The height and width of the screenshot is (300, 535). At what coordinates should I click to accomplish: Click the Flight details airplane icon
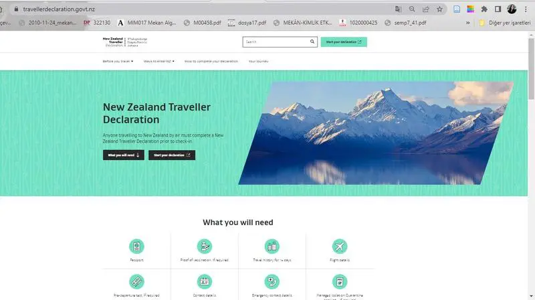[340, 246]
